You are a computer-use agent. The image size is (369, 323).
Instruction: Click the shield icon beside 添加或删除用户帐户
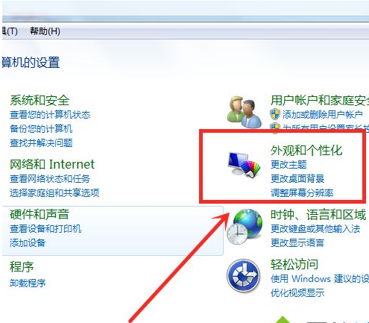coord(275,114)
